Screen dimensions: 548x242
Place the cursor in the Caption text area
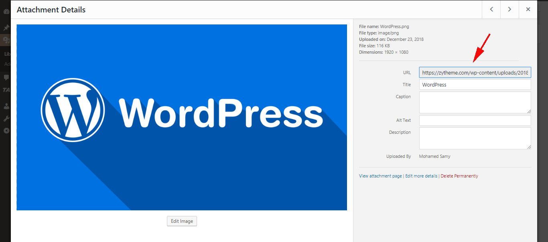tap(475, 103)
